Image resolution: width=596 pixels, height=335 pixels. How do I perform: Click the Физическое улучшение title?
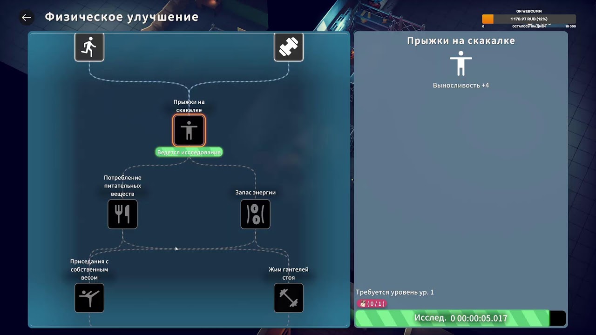(122, 17)
